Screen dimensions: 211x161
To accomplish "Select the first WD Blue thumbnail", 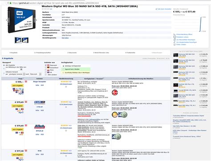I will point(18,40).
